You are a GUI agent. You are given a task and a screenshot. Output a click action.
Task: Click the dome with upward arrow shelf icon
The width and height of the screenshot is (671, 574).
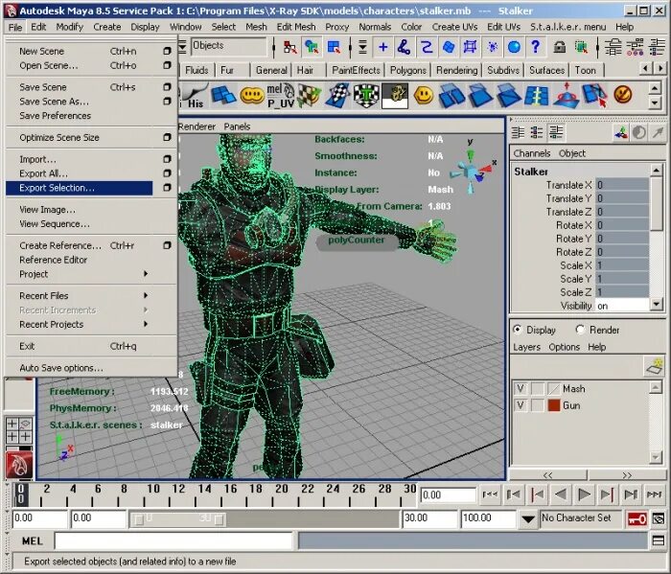(567, 96)
